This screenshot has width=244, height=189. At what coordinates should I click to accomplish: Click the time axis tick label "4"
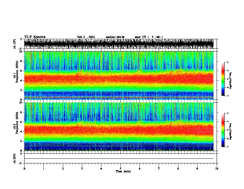coord(101,169)
